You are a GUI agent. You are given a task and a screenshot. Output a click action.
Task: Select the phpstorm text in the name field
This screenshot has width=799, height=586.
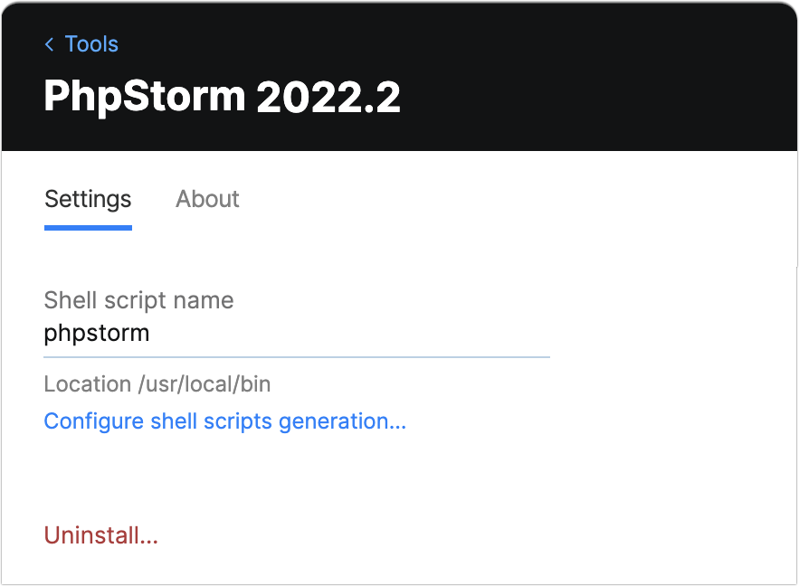tap(97, 333)
